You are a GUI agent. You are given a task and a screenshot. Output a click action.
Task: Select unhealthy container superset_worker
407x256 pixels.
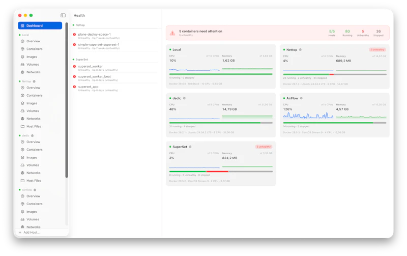(115, 68)
